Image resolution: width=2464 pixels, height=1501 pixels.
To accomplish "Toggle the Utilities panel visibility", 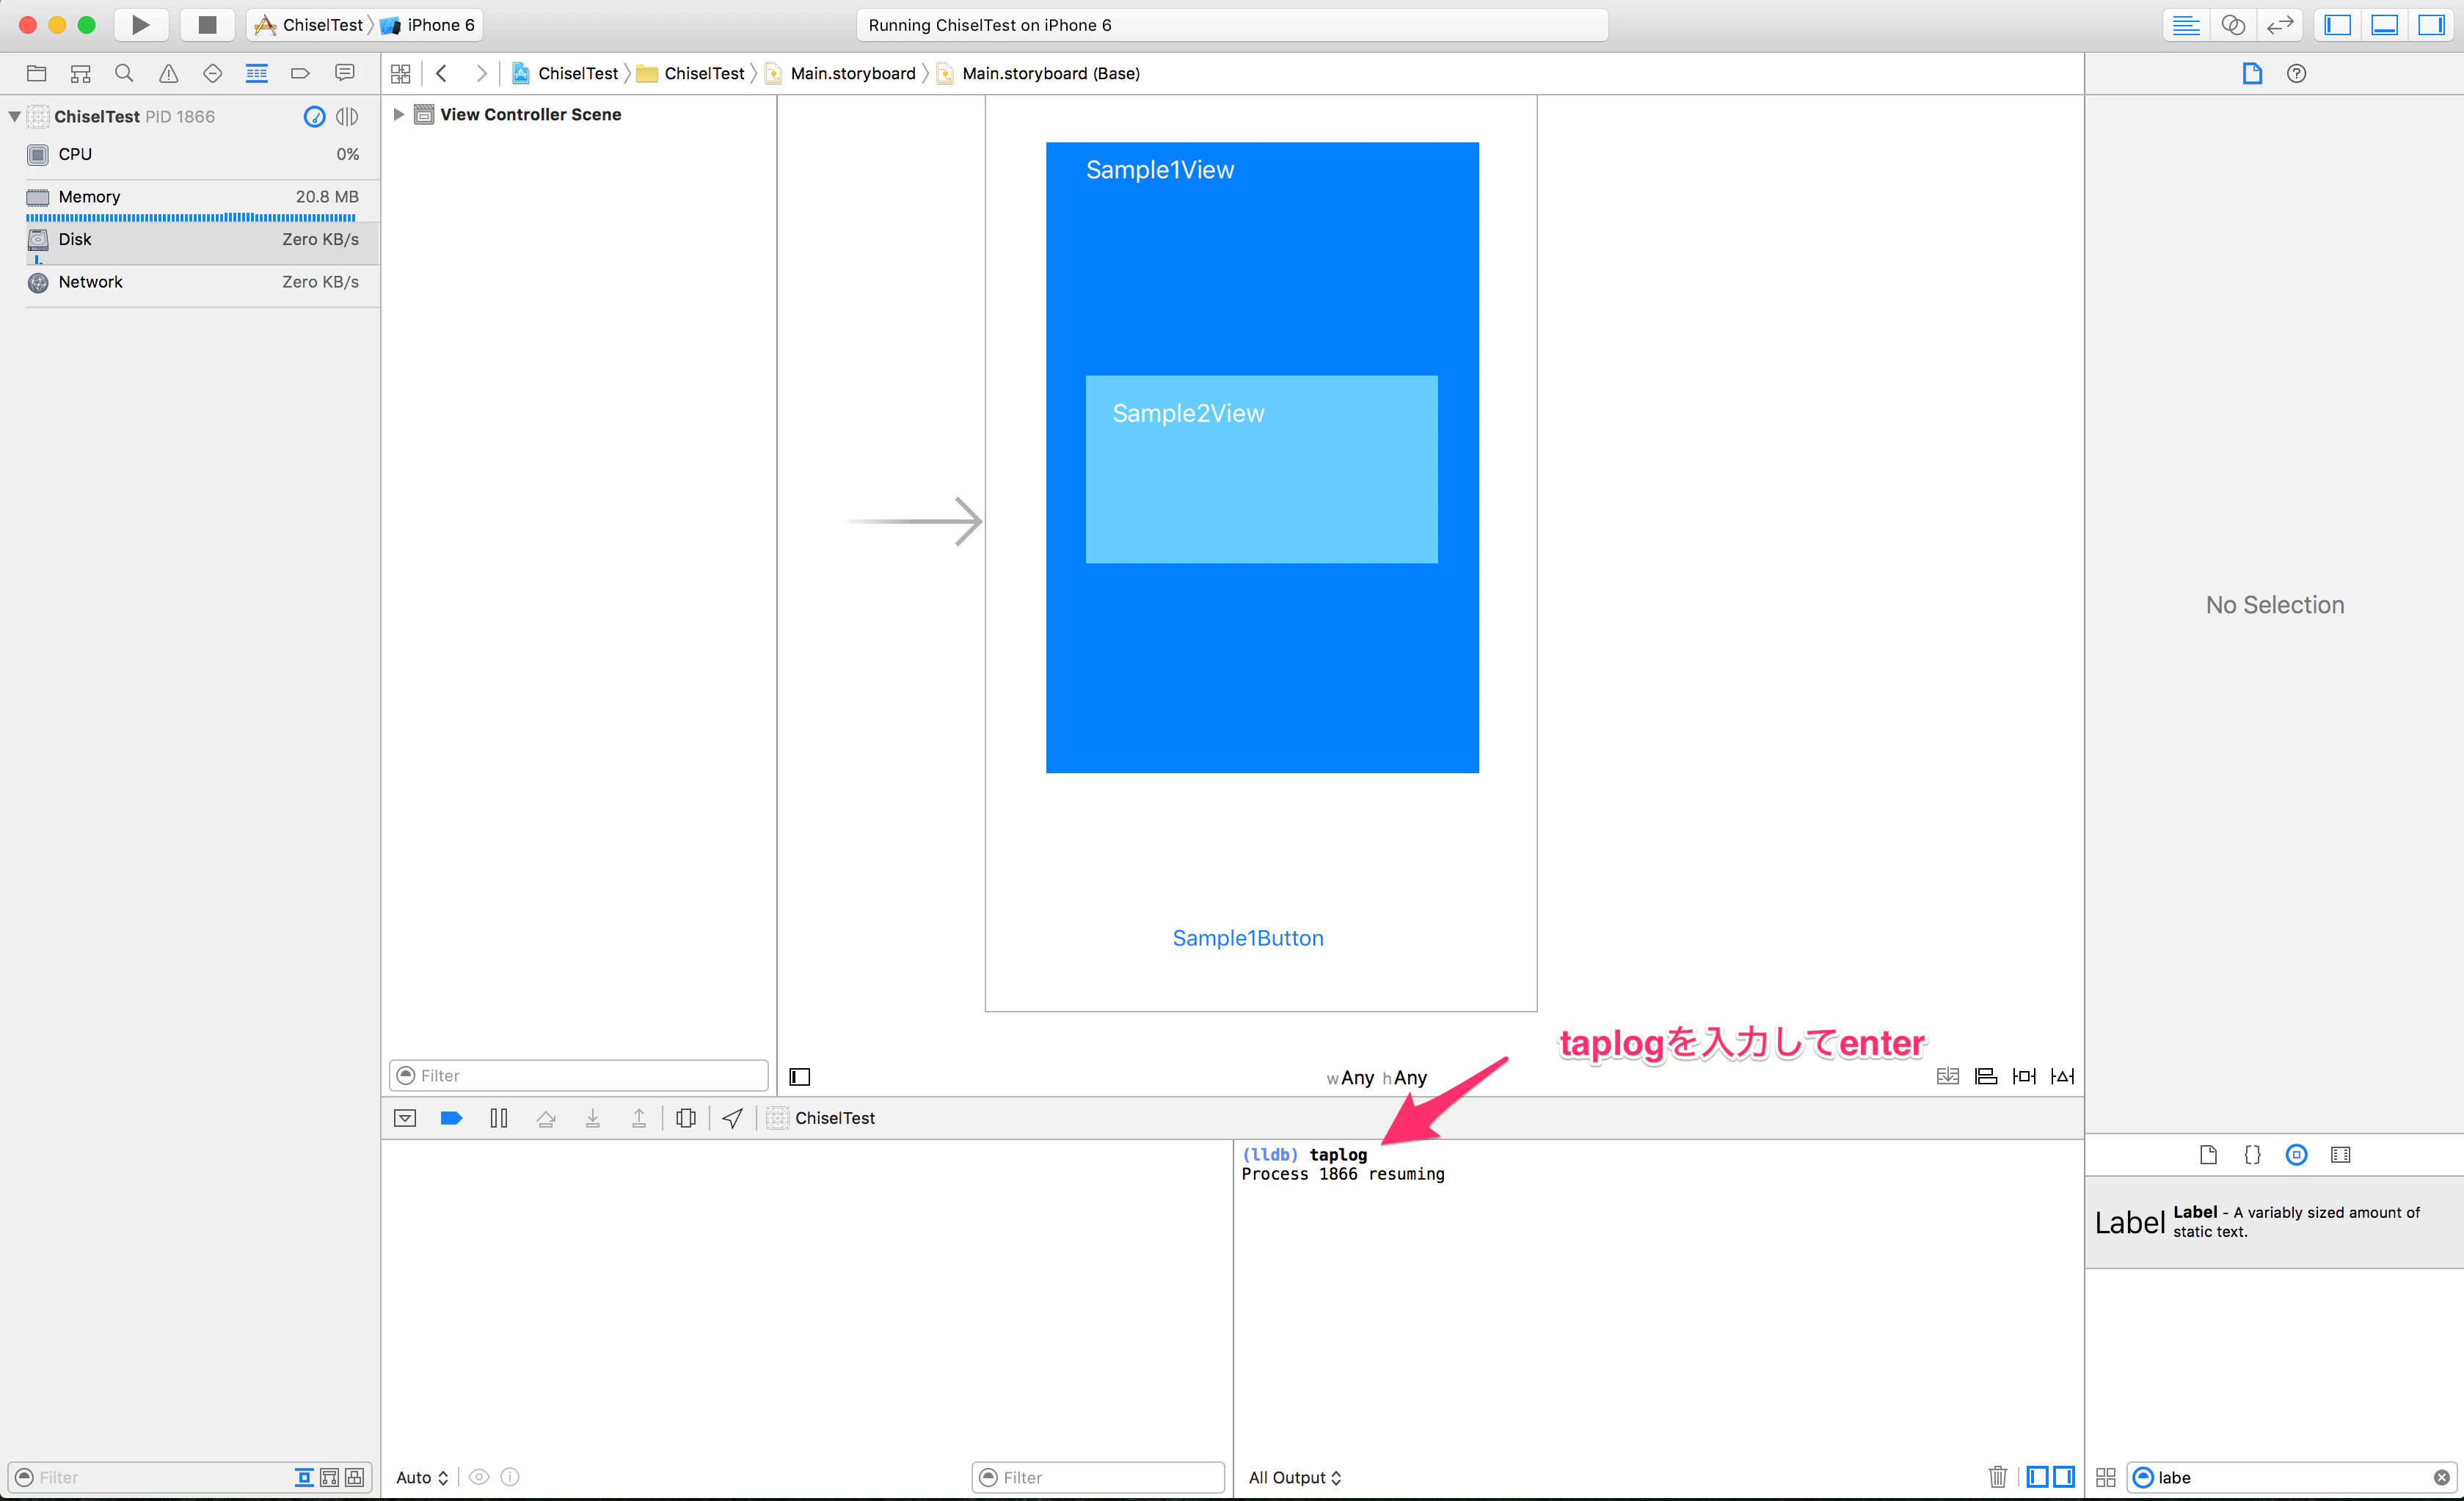I will tap(2432, 25).
